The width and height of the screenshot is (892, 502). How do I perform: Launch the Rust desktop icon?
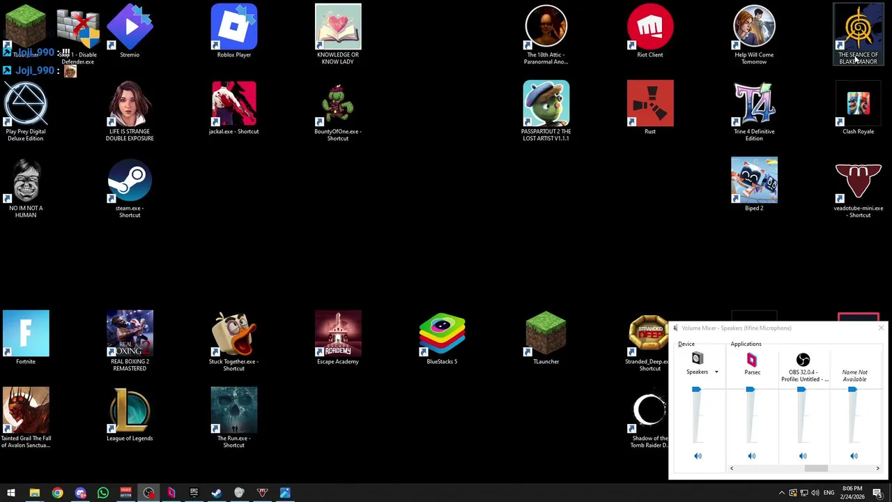coord(650,108)
